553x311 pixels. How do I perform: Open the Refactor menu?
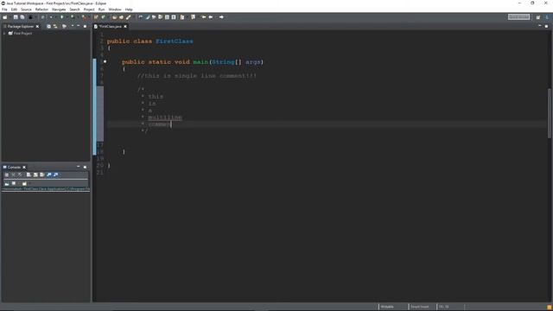tap(41, 10)
